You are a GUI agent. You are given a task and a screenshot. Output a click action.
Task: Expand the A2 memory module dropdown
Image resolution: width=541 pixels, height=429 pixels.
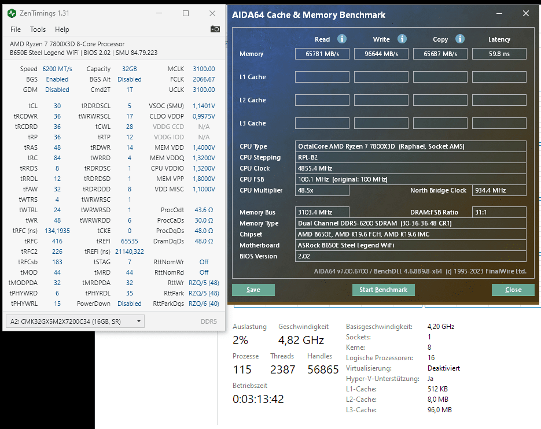(x=75, y=321)
